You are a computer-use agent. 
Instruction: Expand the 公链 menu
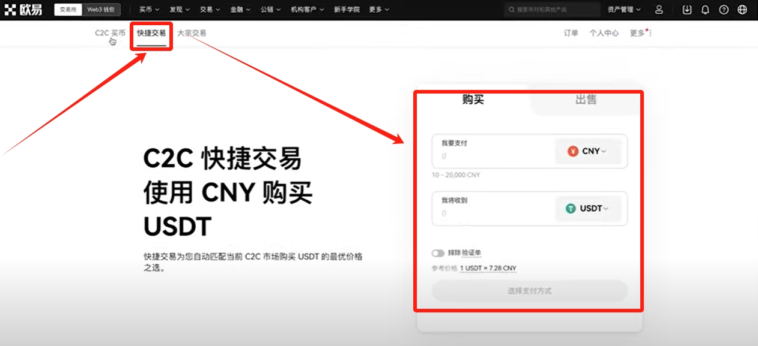(271, 10)
